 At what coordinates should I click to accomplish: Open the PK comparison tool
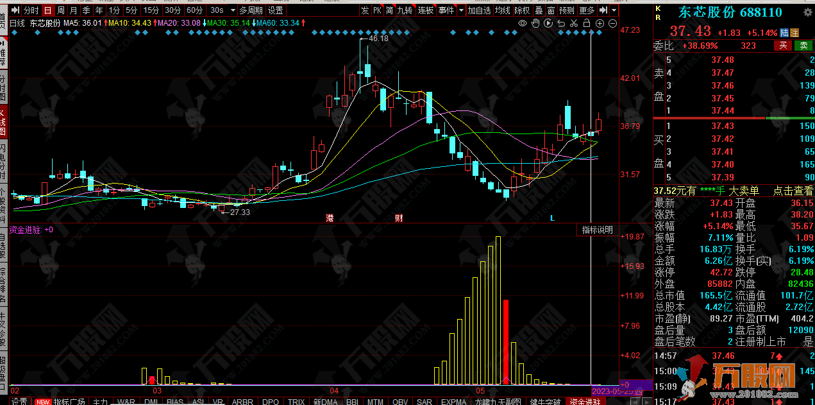click(x=377, y=10)
